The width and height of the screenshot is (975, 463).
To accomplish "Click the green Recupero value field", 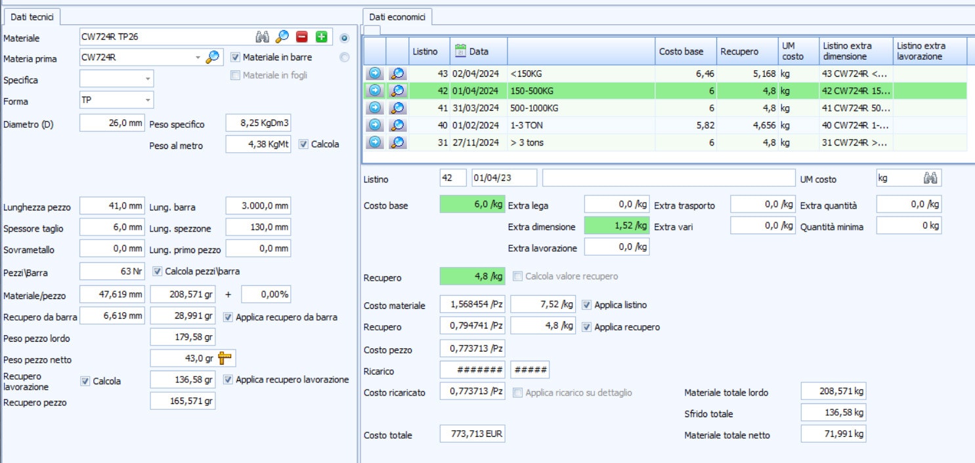I will tap(472, 277).
